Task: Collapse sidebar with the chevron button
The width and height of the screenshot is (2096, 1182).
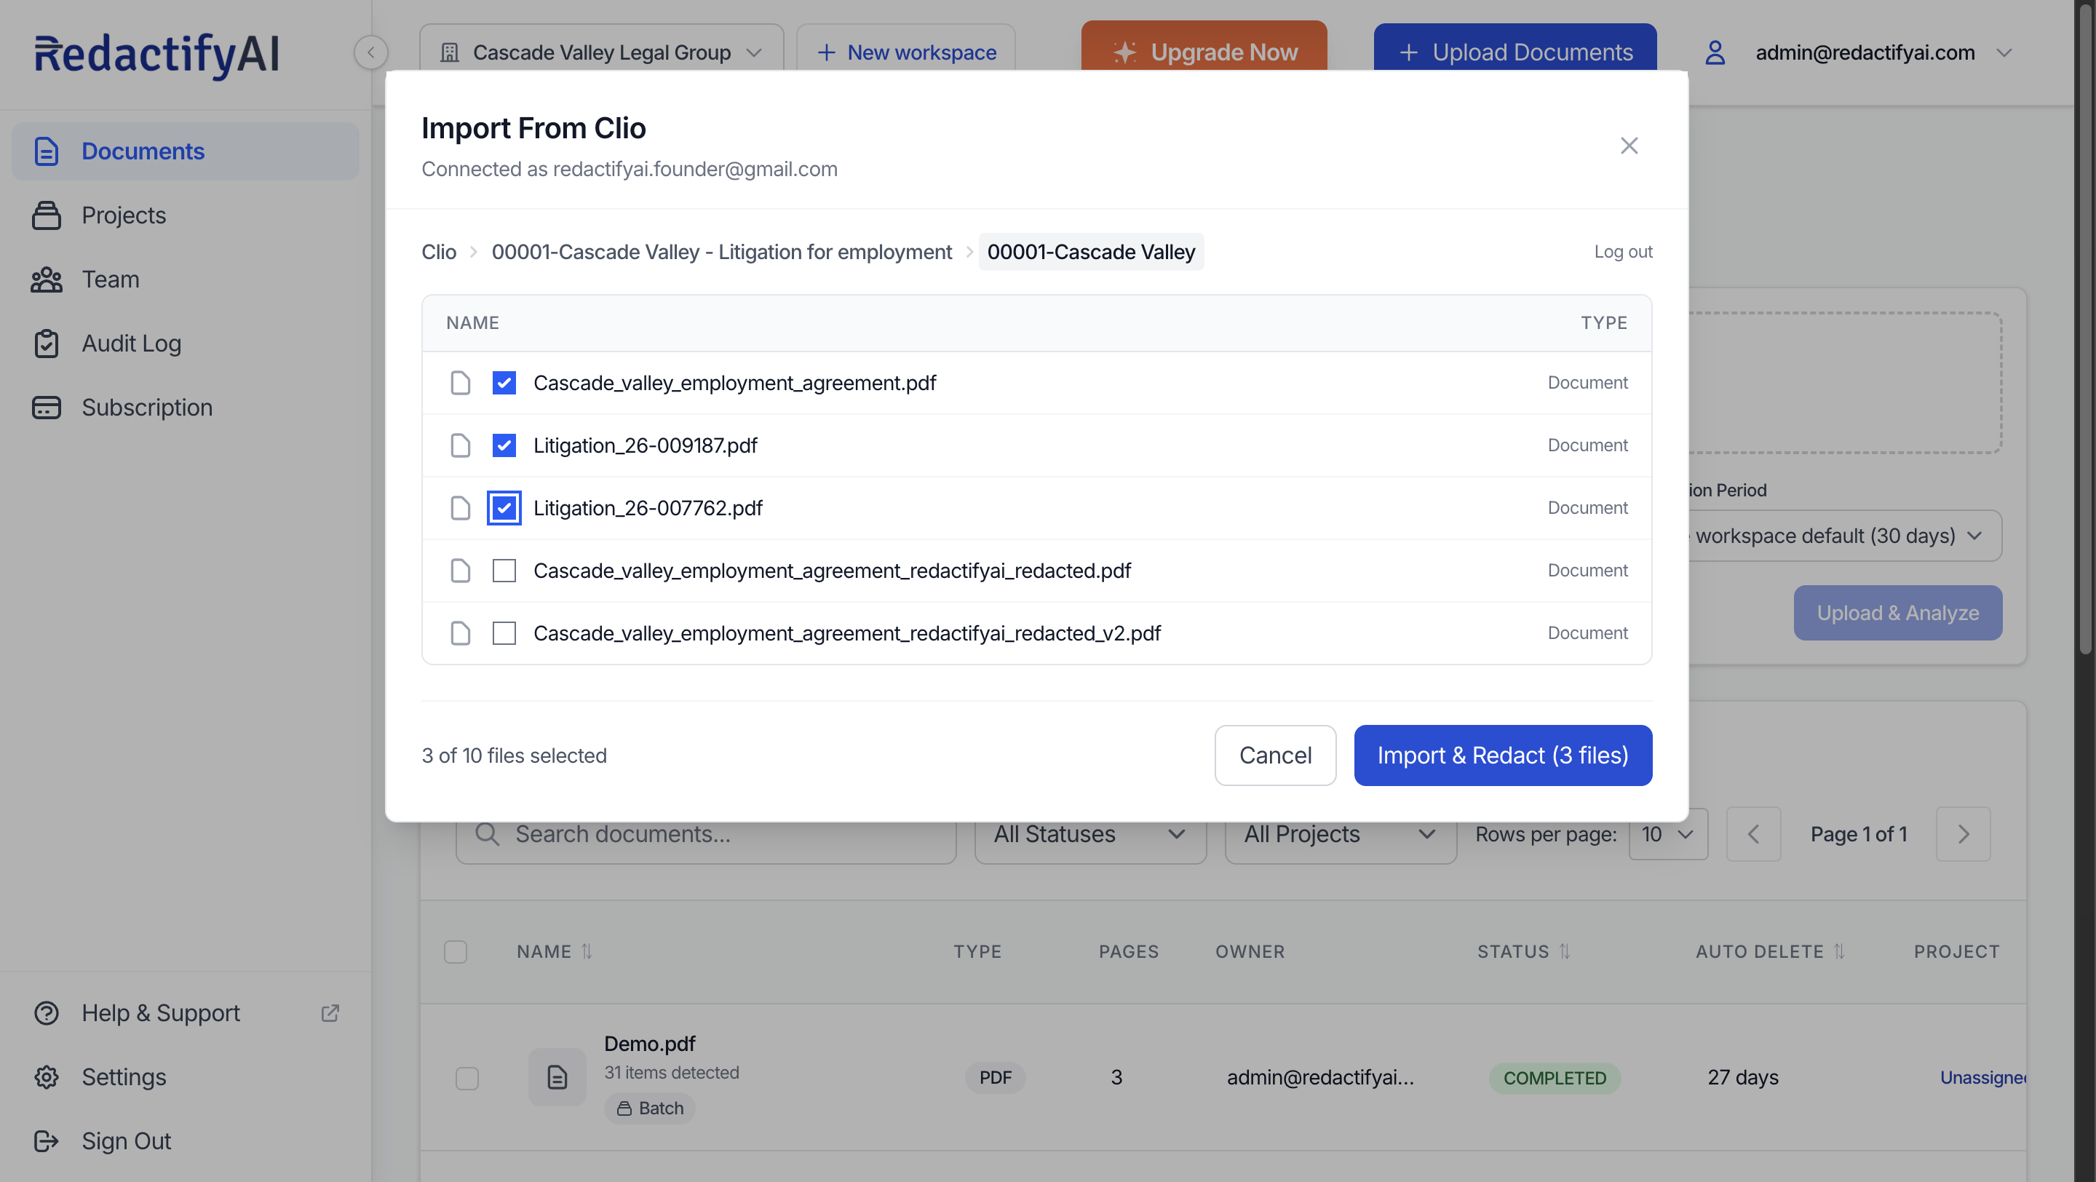Action: pyautogui.click(x=371, y=53)
